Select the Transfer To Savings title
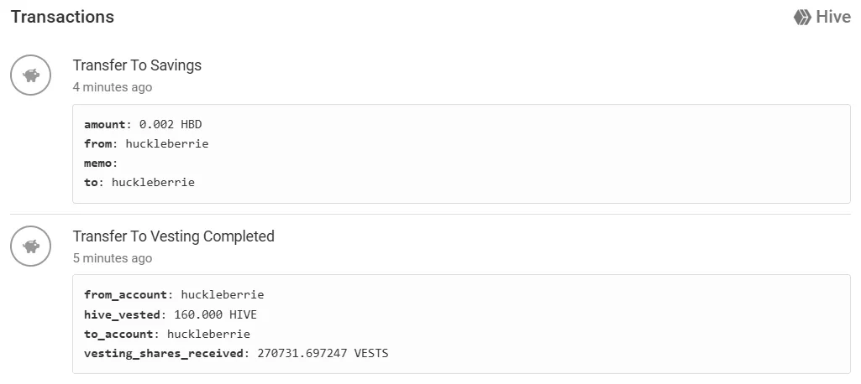Viewport: 861px width, 384px height. pyautogui.click(x=137, y=65)
